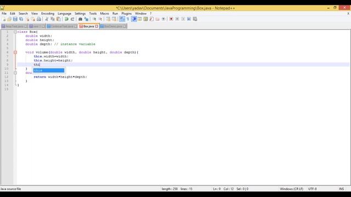Cut selection with the scissors icon
The height and width of the screenshot is (197, 351).
coord(47,19)
